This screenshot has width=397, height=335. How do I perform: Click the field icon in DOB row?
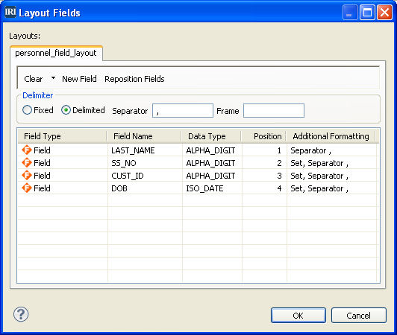(x=27, y=188)
